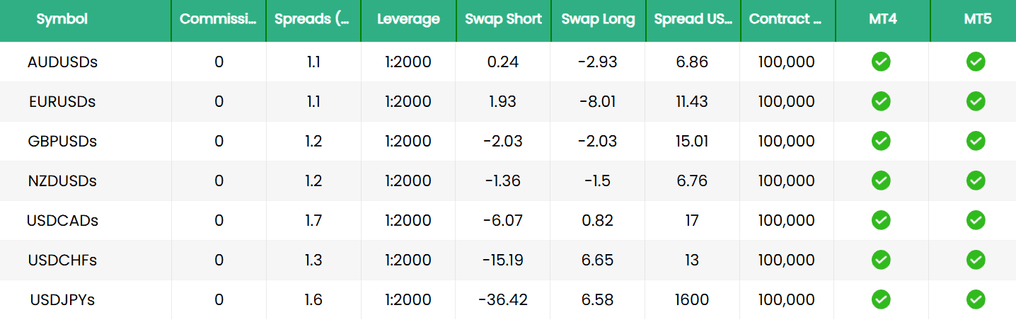
Task: Click the MT5 checkmark for GBPUSDs
Action: pos(976,142)
